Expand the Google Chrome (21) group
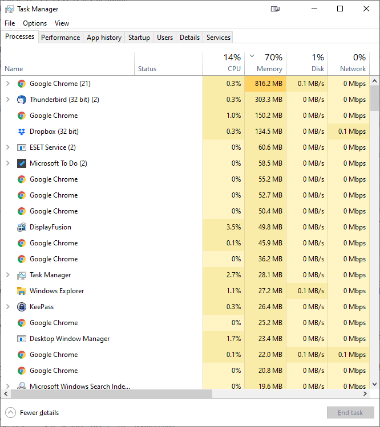Screen dimensions: 380x427 pos(8,84)
